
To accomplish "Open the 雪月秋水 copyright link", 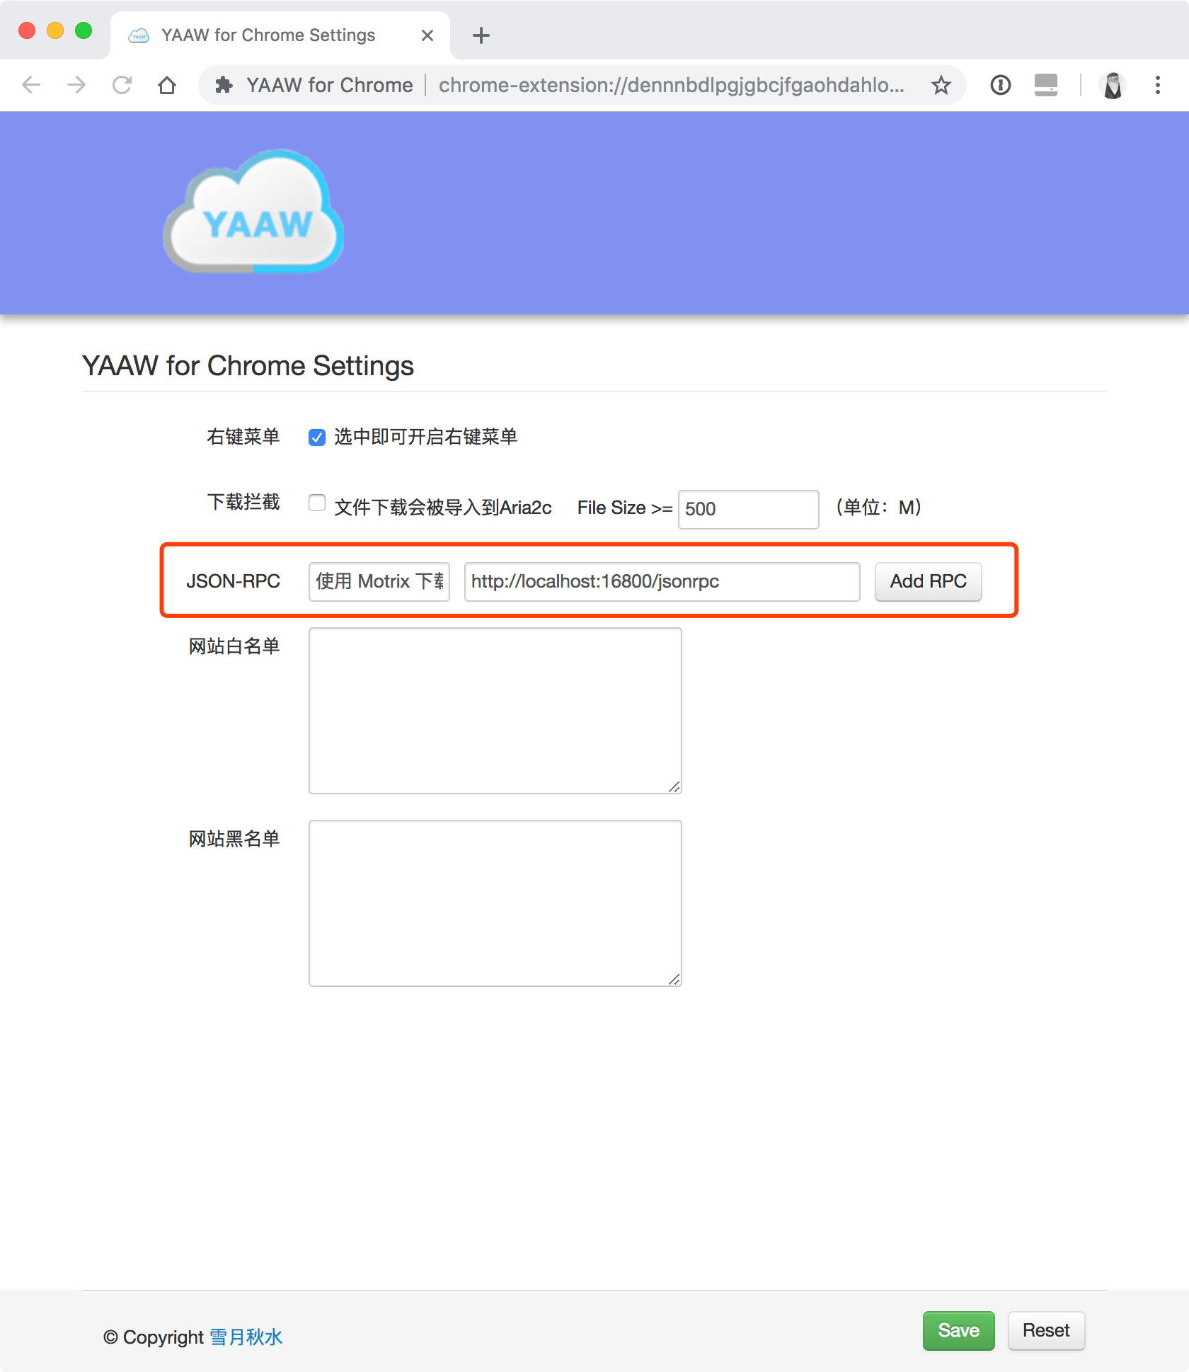I will [246, 1337].
